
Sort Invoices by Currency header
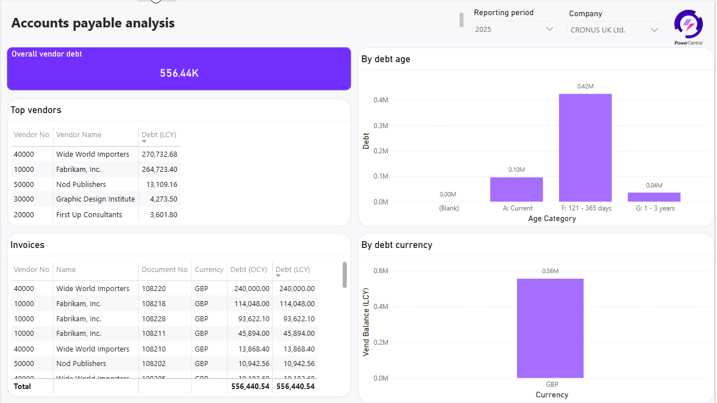209,269
